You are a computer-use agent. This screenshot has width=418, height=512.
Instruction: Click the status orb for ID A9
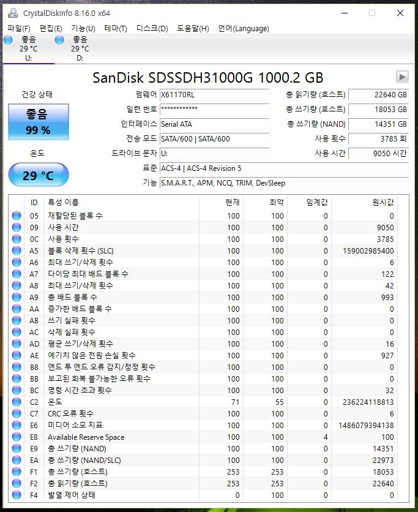(x=17, y=297)
